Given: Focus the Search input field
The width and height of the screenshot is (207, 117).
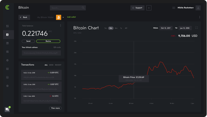Looking at the screenshot, I should click(x=68, y=8).
